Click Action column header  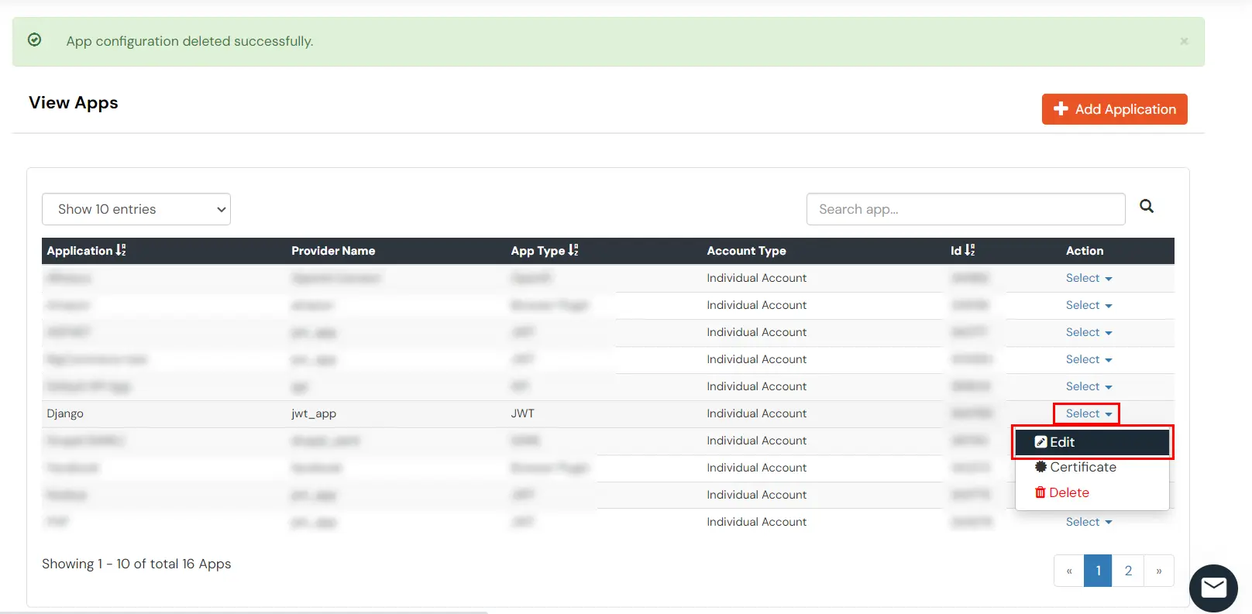click(x=1085, y=251)
